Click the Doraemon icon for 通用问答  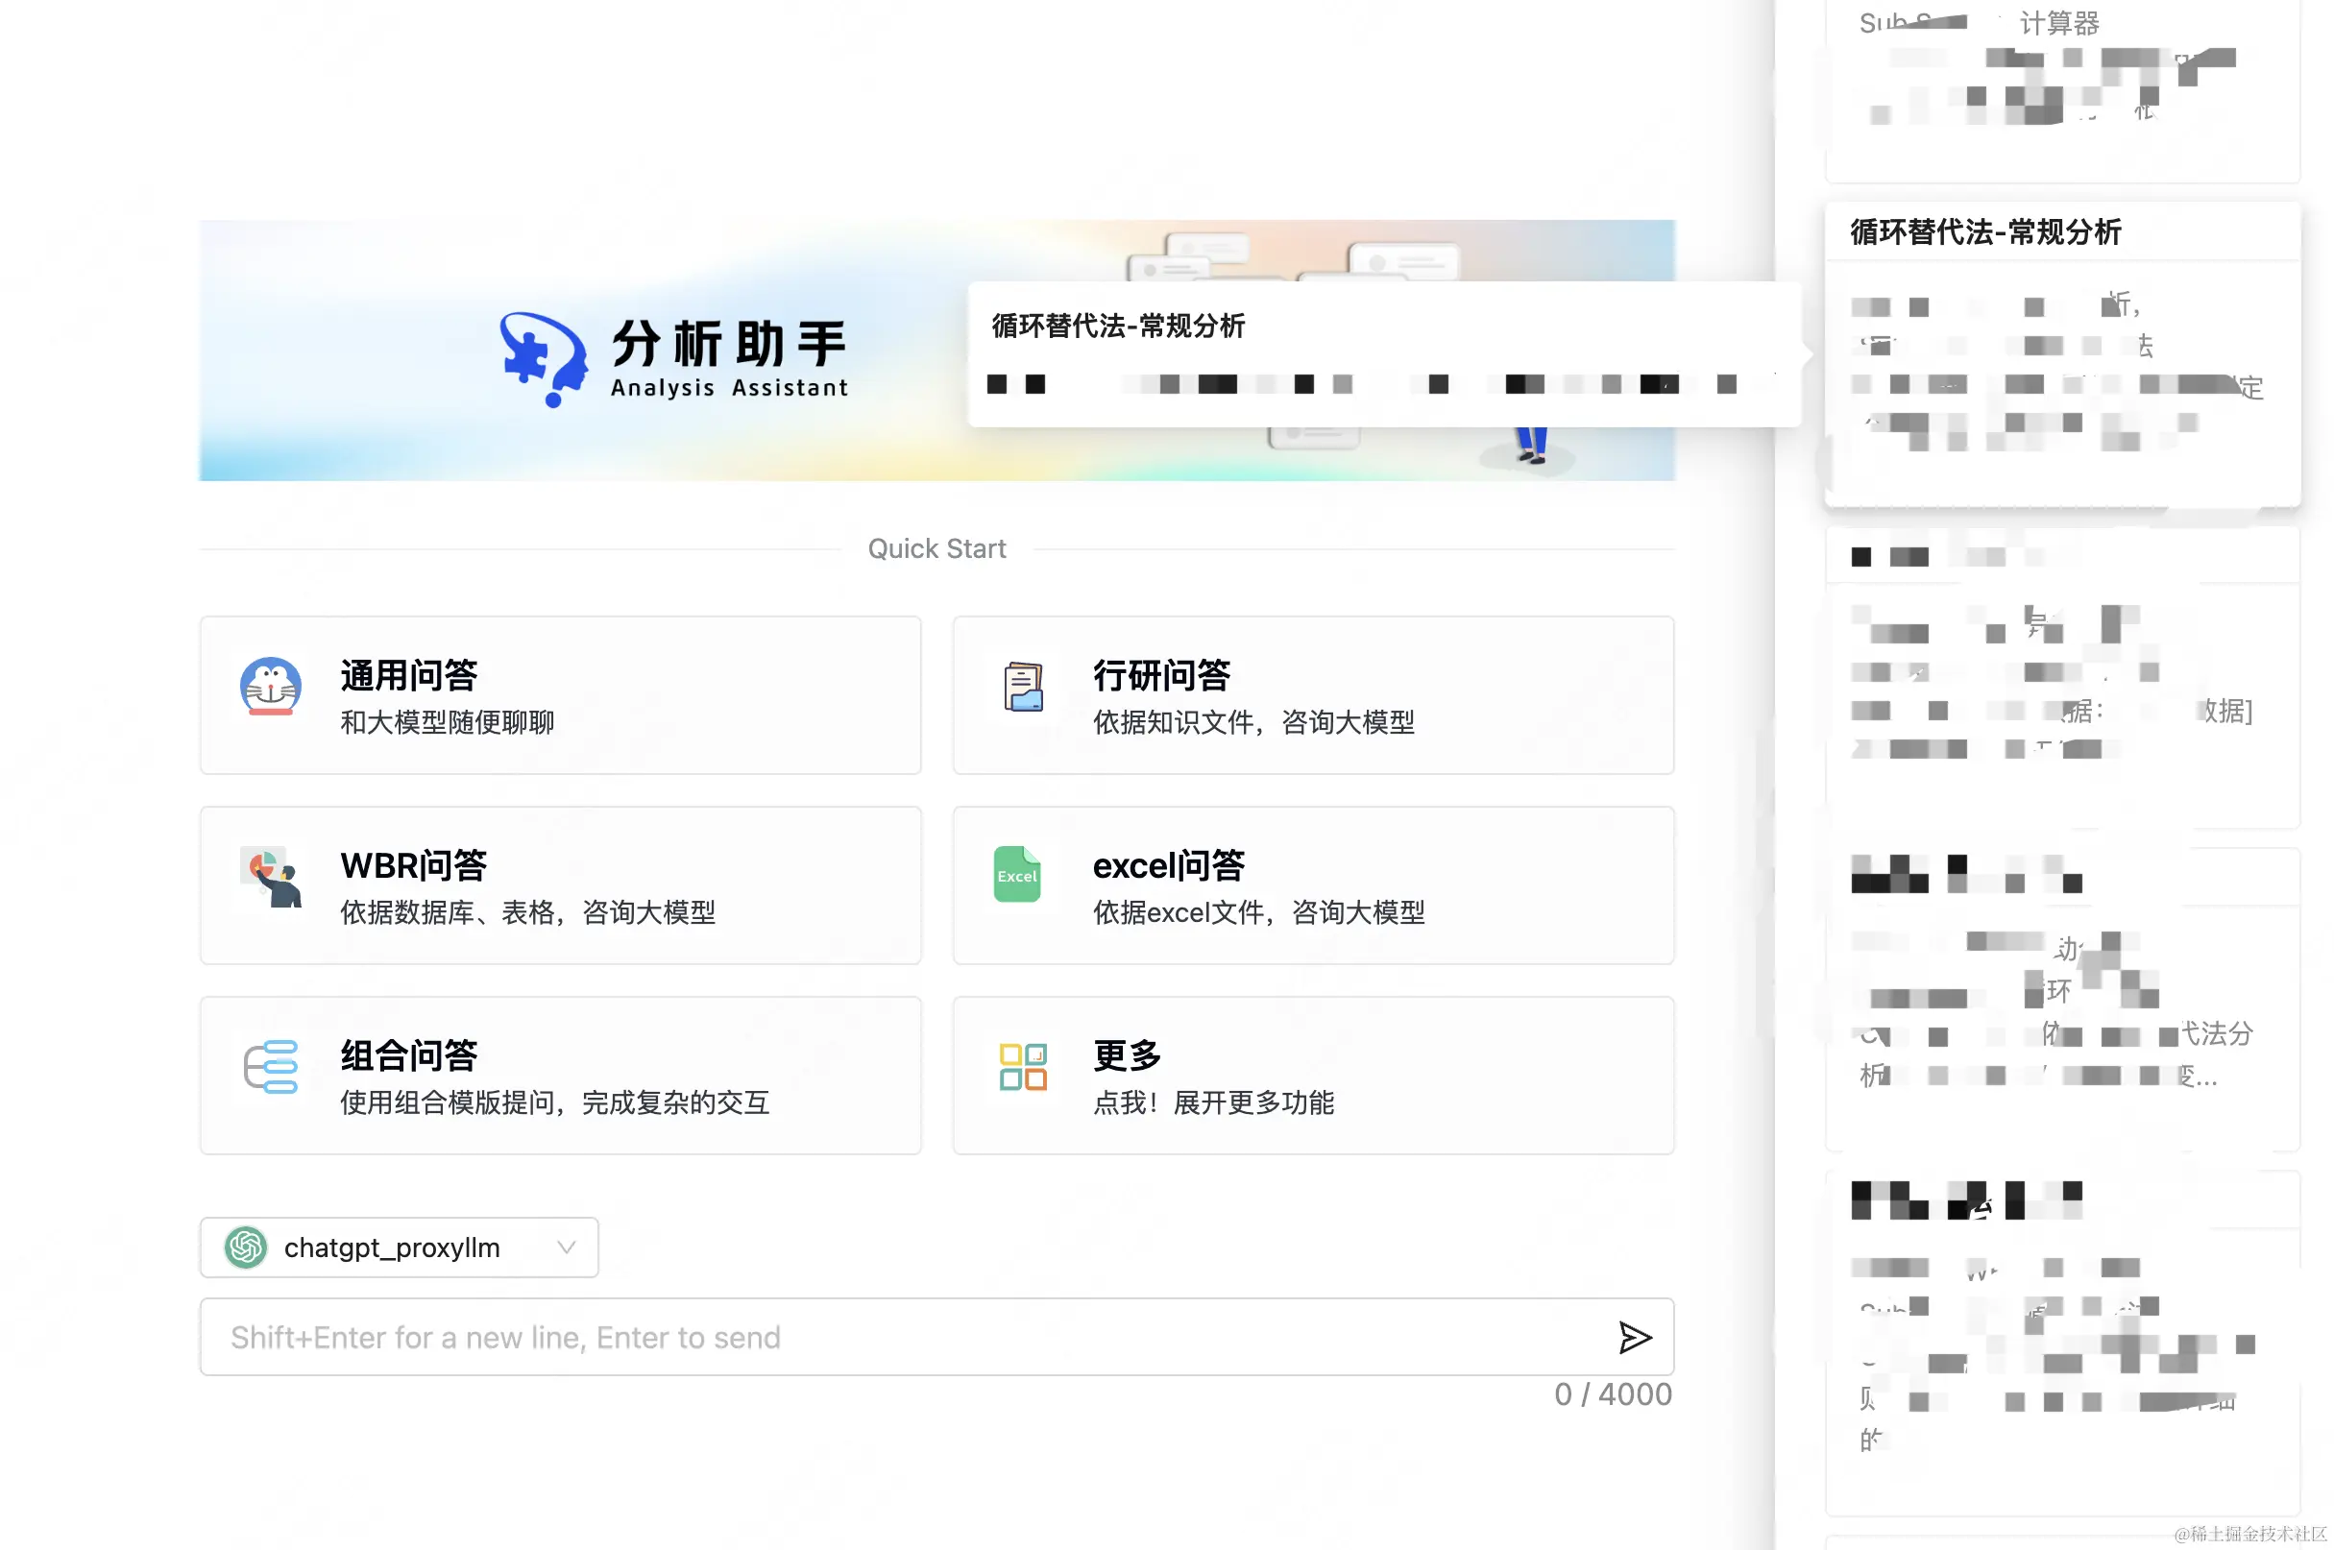(270, 686)
